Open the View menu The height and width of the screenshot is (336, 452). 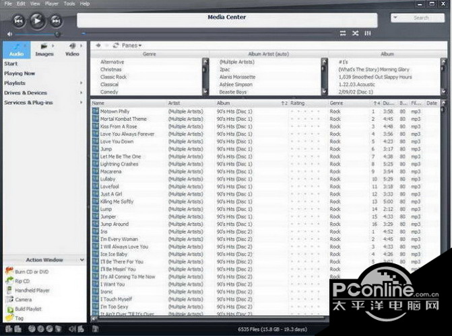click(35, 4)
